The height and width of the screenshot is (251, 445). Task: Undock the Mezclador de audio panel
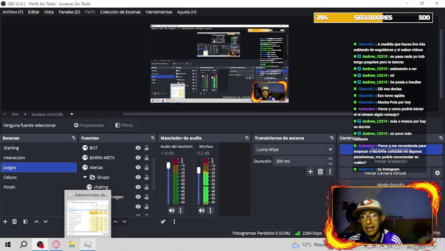(247, 138)
